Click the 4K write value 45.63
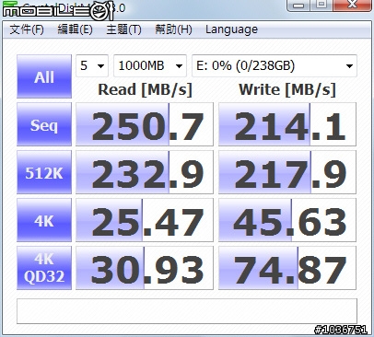 (x=287, y=220)
